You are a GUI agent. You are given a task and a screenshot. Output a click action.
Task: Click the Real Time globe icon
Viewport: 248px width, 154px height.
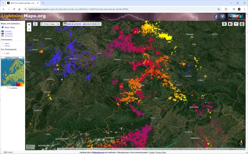[x=3, y=27]
